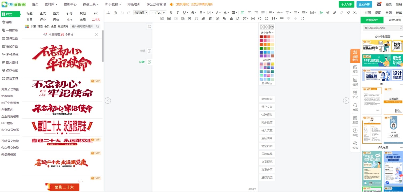The width and height of the screenshot is (403, 192).
Task: Open the mail envelope notification icon
Action: point(379,4)
